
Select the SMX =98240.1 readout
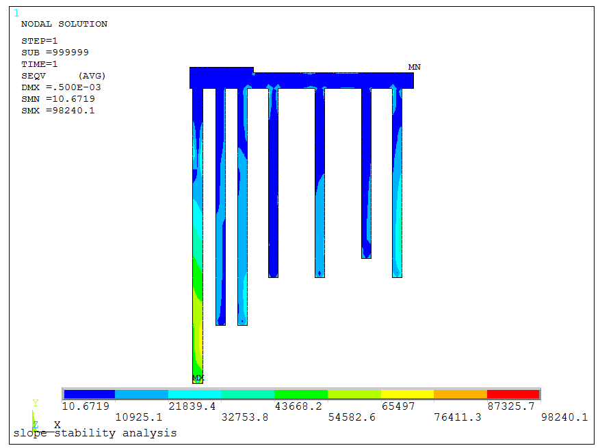coord(58,111)
